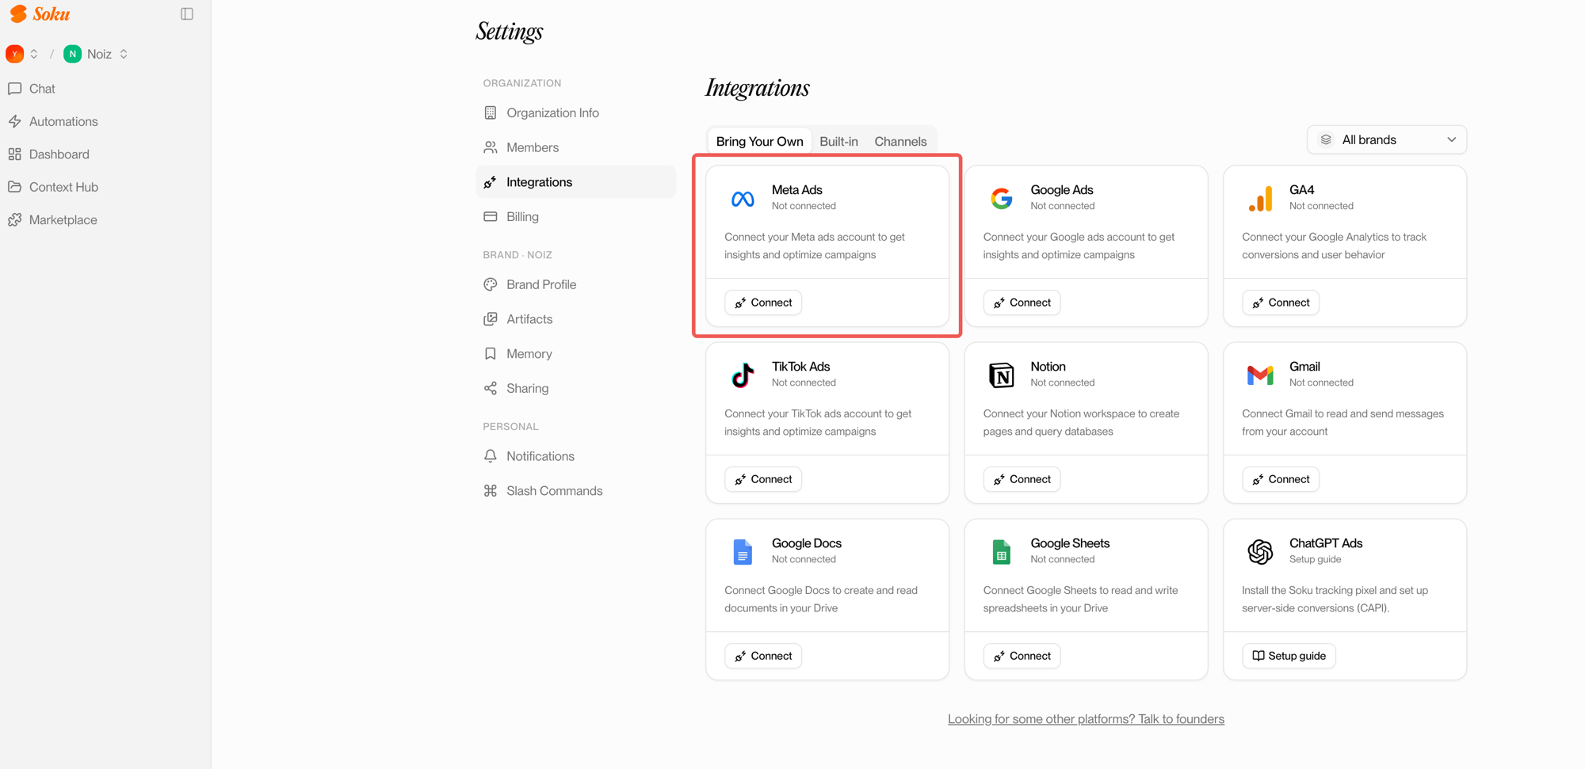Click the Marketplace puzzle icon

click(15, 220)
